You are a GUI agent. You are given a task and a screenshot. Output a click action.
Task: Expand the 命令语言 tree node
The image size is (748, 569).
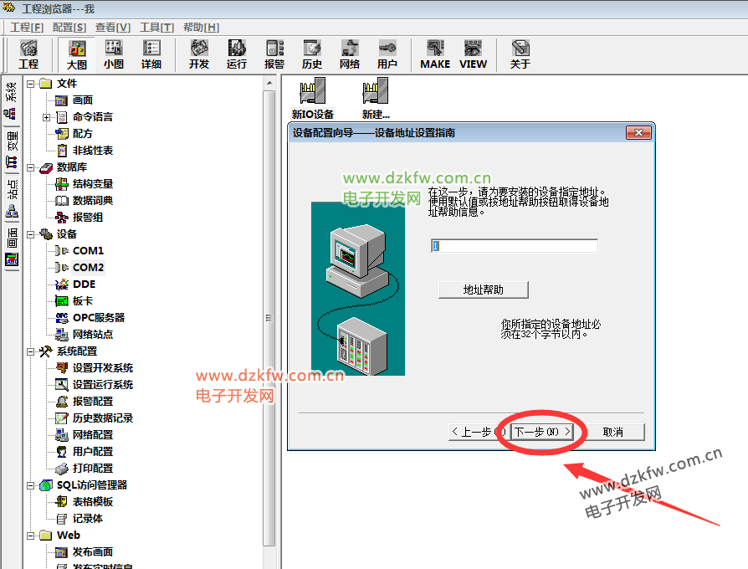(x=47, y=117)
